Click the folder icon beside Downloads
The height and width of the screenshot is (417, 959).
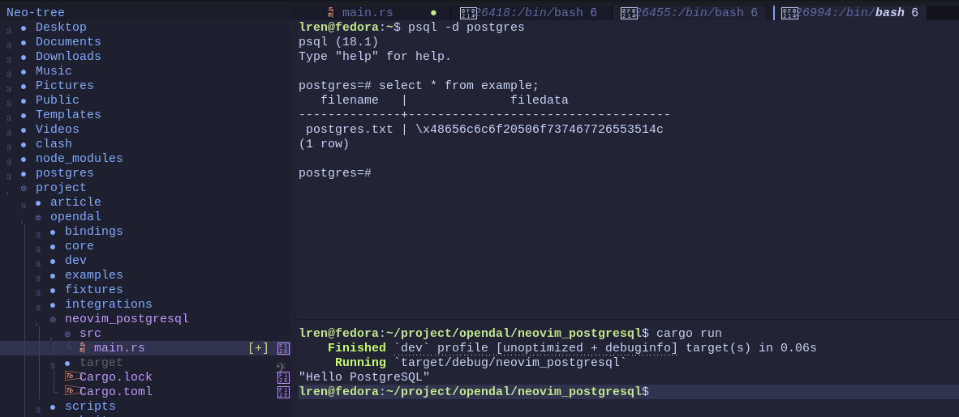(x=24, y=57)
